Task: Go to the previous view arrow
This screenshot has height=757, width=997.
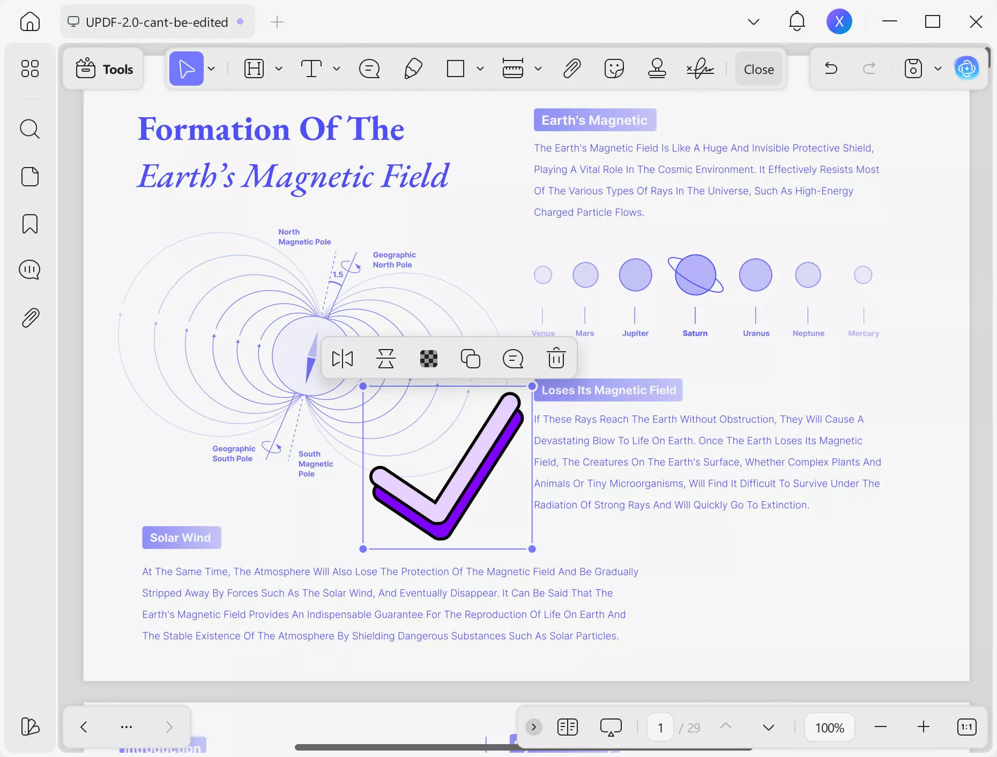Action: click(84, 726)
